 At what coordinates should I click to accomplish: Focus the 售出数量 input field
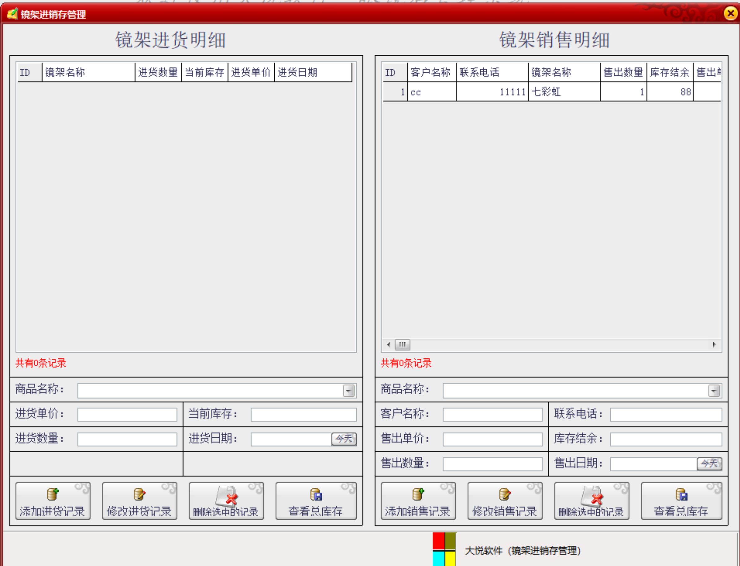[x=492, y=464]
